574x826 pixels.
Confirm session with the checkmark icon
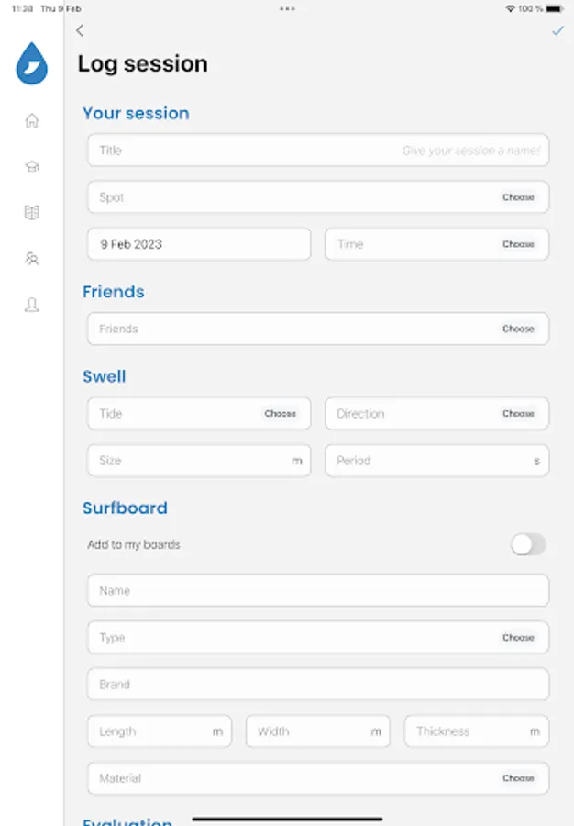point(557,31)
